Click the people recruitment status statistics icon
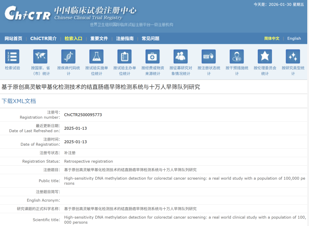 pyautogui.click(x=180, y=56)
